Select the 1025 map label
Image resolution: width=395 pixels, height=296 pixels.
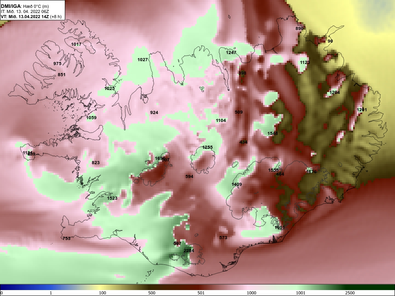(109, 88)
